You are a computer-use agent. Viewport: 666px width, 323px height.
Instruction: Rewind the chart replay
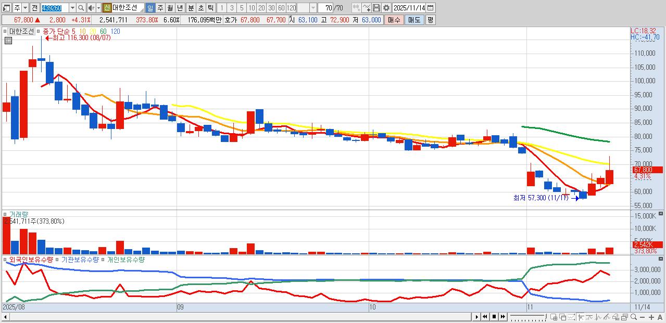485,317
